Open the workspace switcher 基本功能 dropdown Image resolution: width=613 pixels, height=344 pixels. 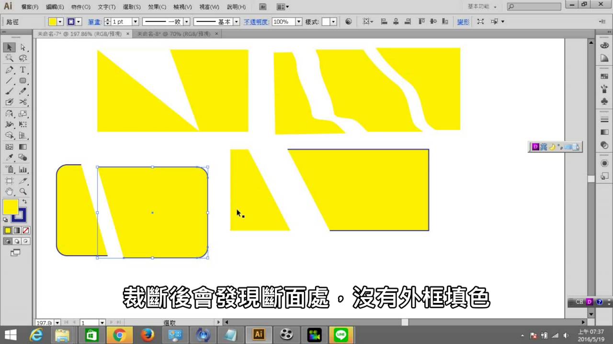tap(482, 7)
